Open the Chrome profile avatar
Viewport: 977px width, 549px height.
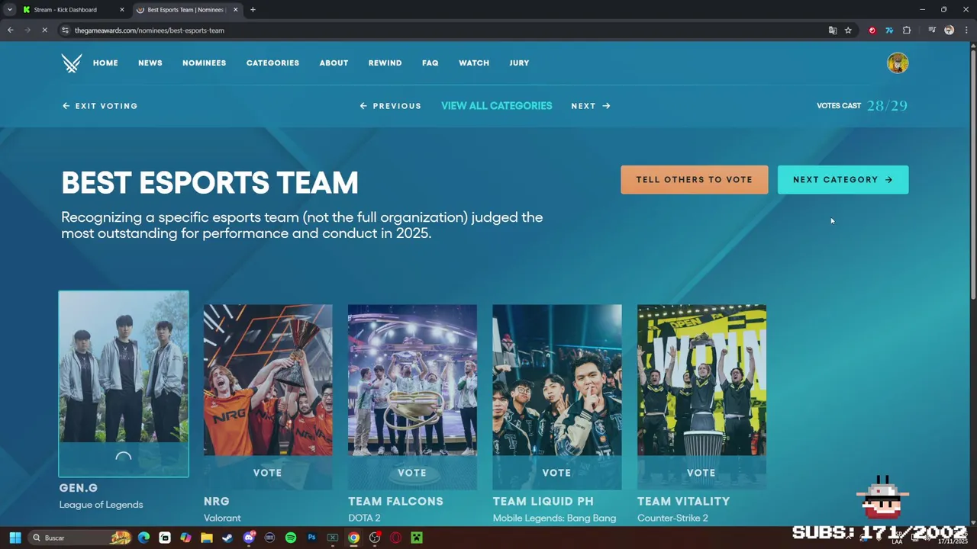949,30
